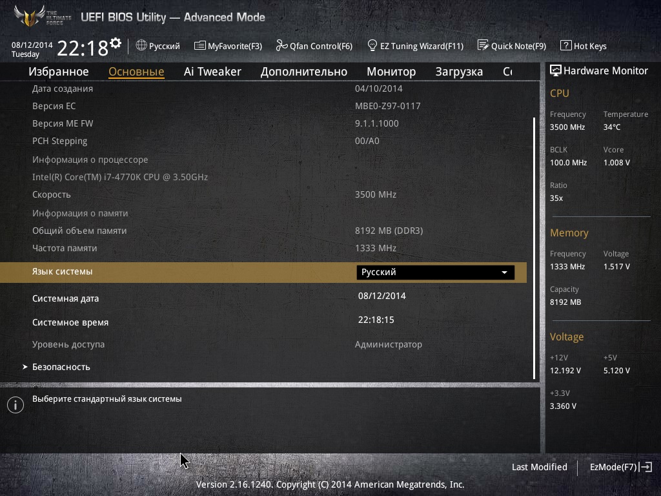Click the Уровень доступа row label
This screenshot has height=496, width=661.
tap(68, 345)
